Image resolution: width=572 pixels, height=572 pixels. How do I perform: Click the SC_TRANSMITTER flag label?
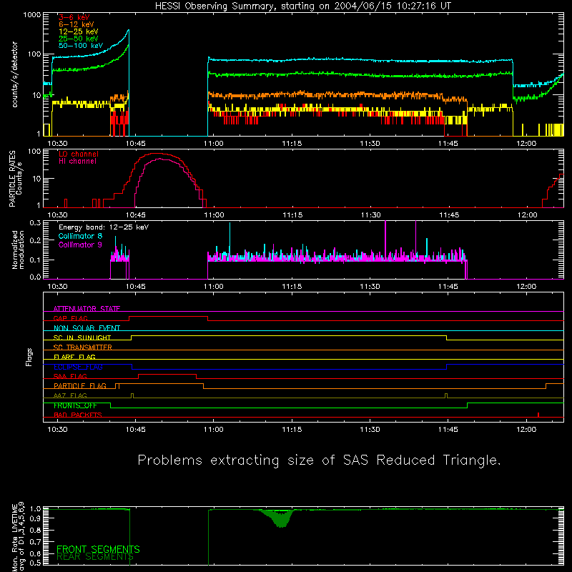tap(83, 347)
